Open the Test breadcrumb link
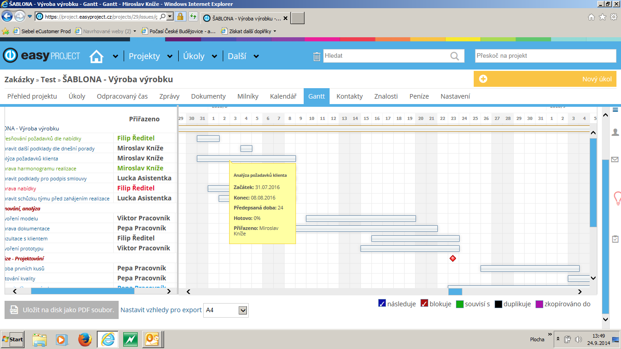The image size is (621, 349). click(48, 80)
